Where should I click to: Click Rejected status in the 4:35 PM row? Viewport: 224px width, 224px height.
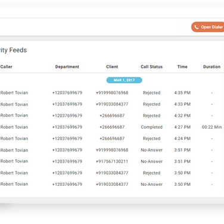[152, 93]
